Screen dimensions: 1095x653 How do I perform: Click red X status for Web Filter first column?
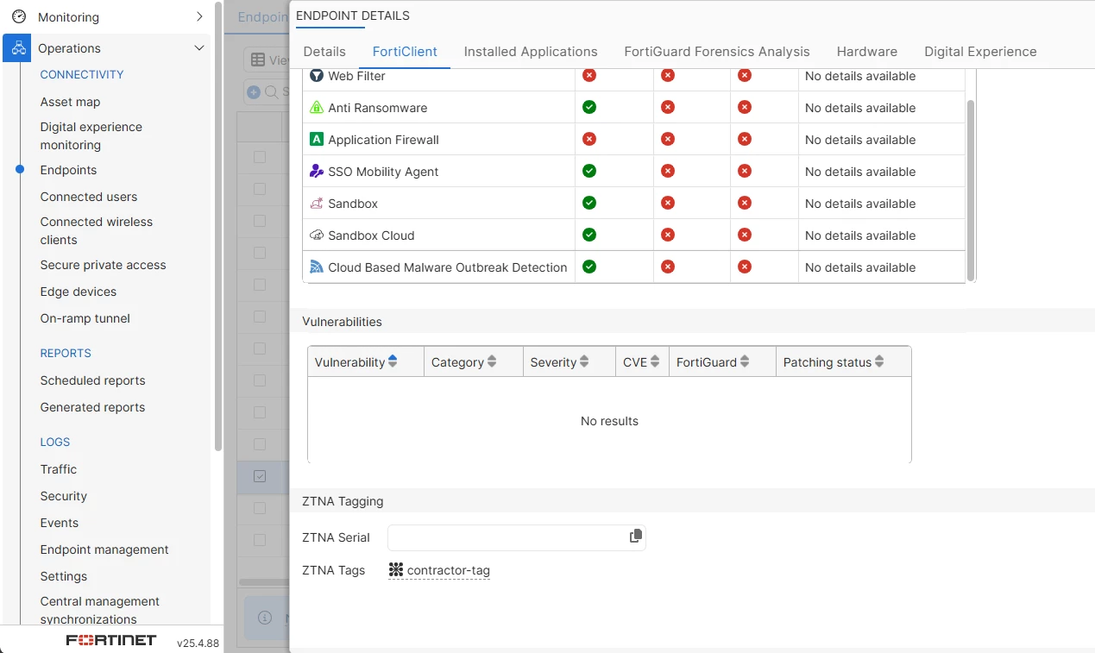589,76
